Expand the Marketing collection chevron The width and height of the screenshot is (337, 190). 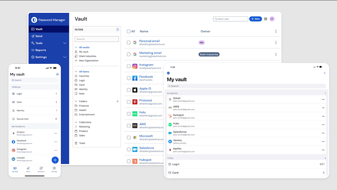(x=76, y=127)
